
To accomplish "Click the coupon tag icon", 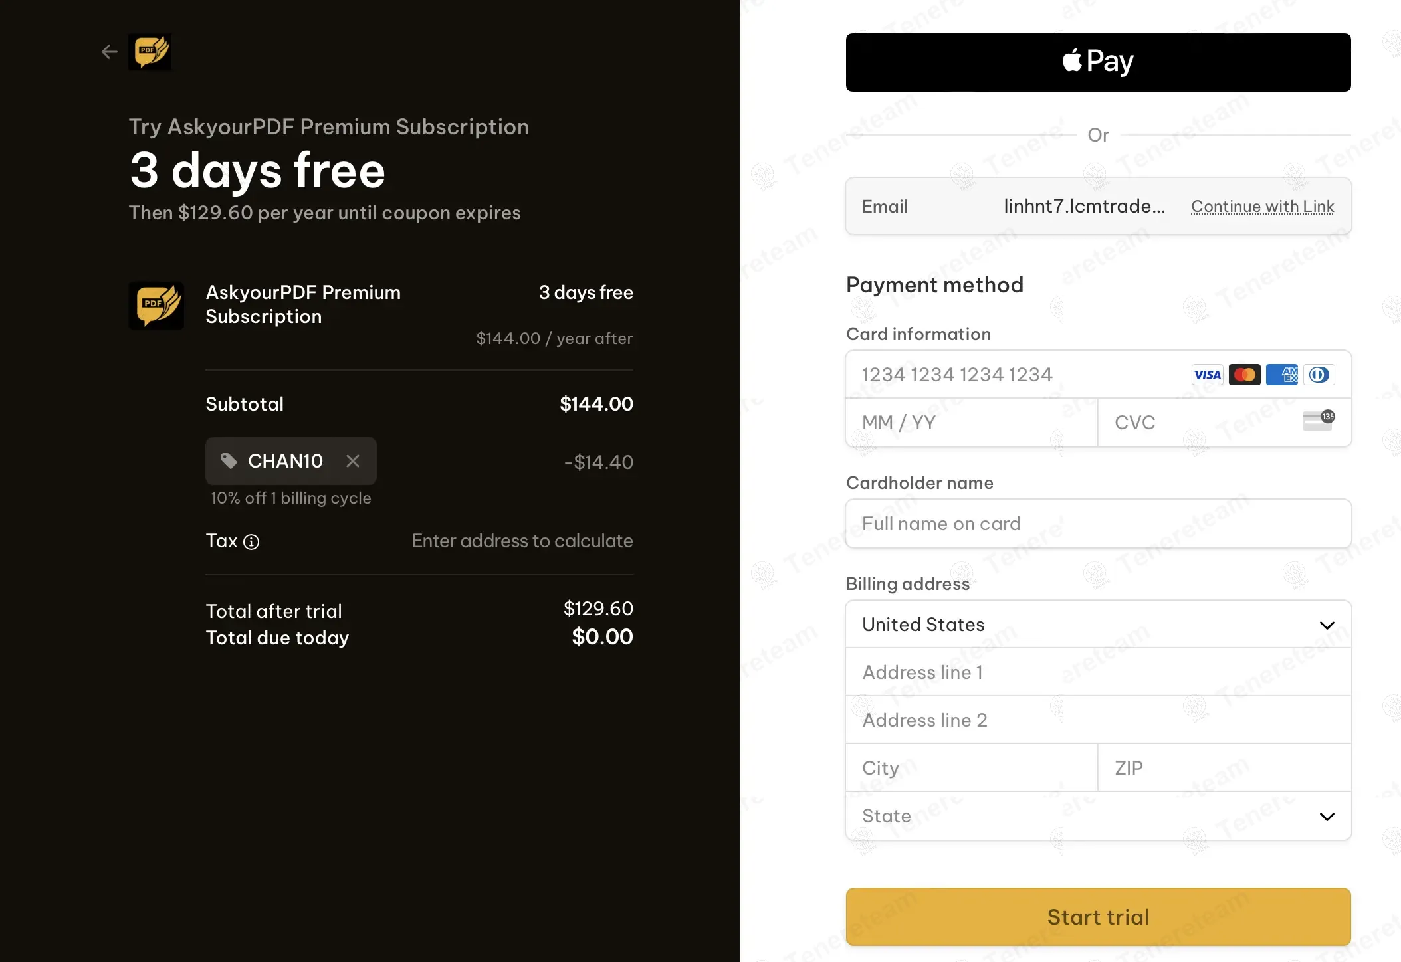I will [229, 461].
